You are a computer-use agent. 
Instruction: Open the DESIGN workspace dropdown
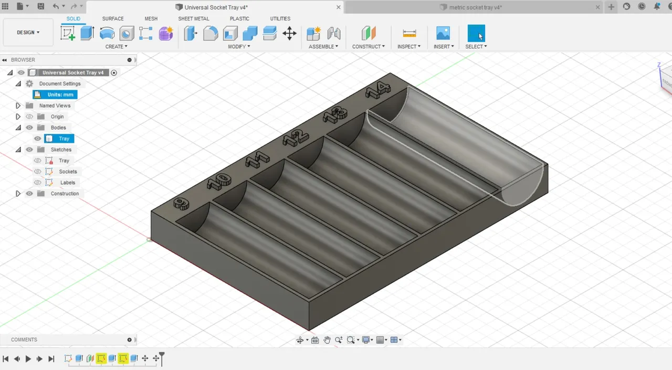tap(28, 33)
